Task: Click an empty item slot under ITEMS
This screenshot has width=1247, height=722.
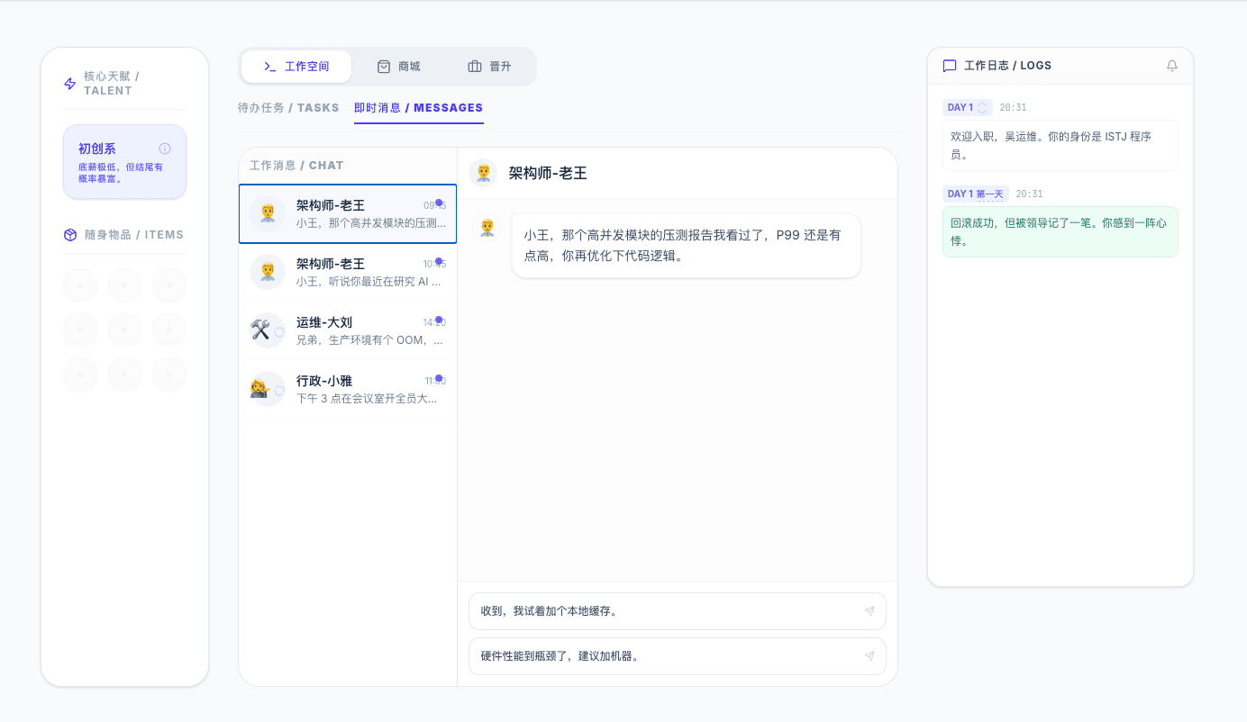Action: pyautogui.click(x=80, y=284)
